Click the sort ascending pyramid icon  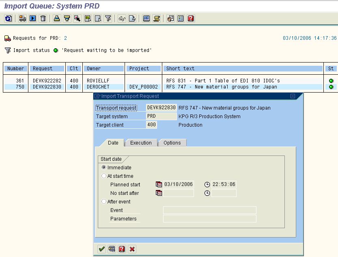(57, 19)
